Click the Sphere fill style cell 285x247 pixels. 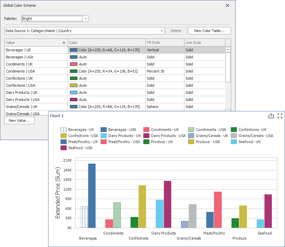(x=165, y=107)
